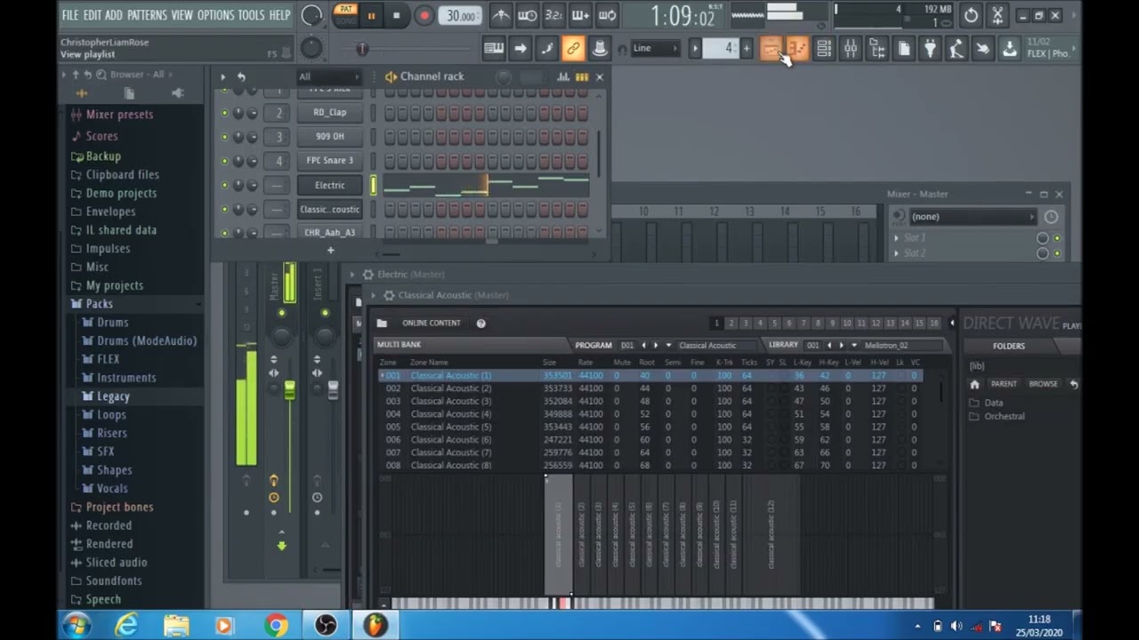
Task: Toggle the metronome icon
Action: tap(501, 15)
